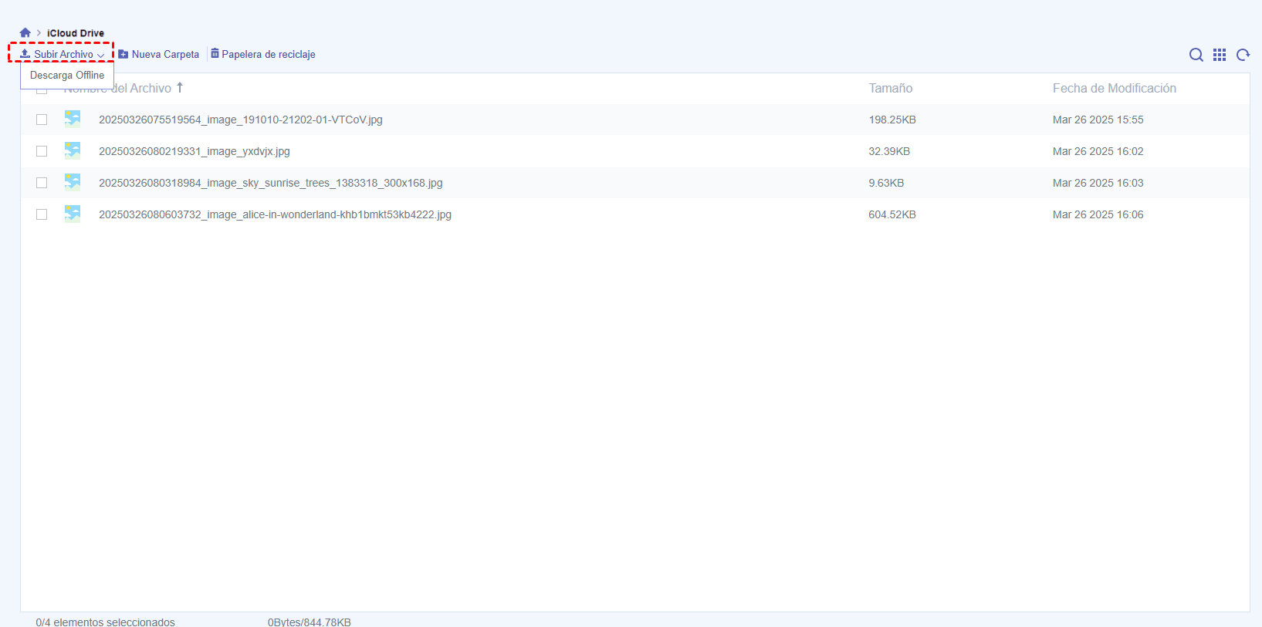The image size is (1262, 627).
Task: Click the 0Bytes/844.78KB status text
Action: 310,622
